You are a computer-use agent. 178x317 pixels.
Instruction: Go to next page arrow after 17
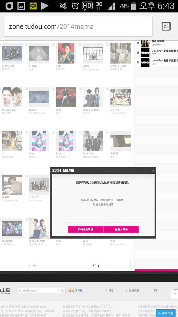point(99,266)
